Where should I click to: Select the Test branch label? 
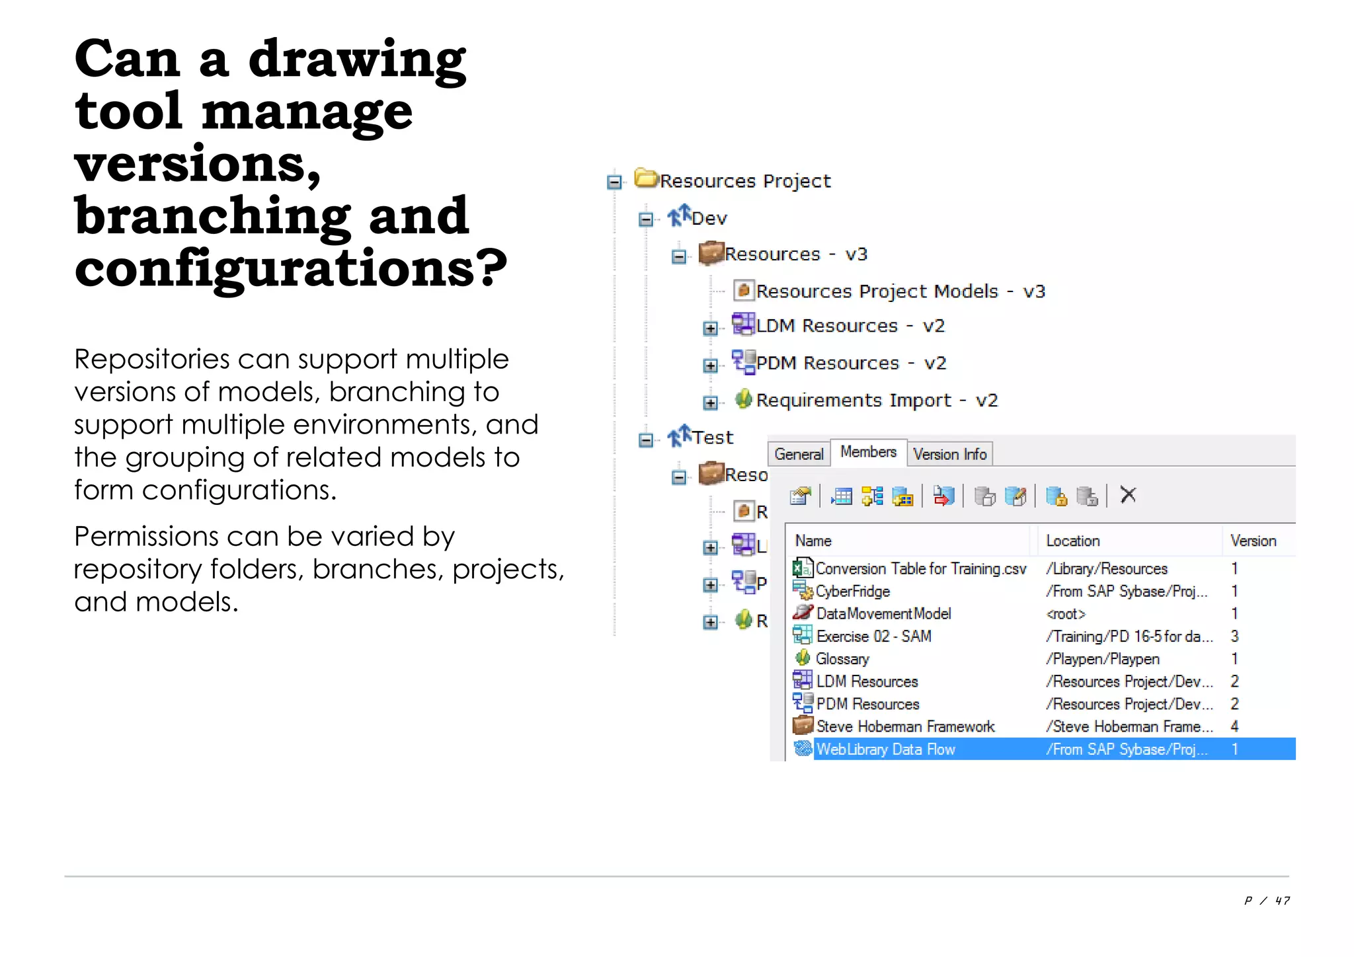713,438
